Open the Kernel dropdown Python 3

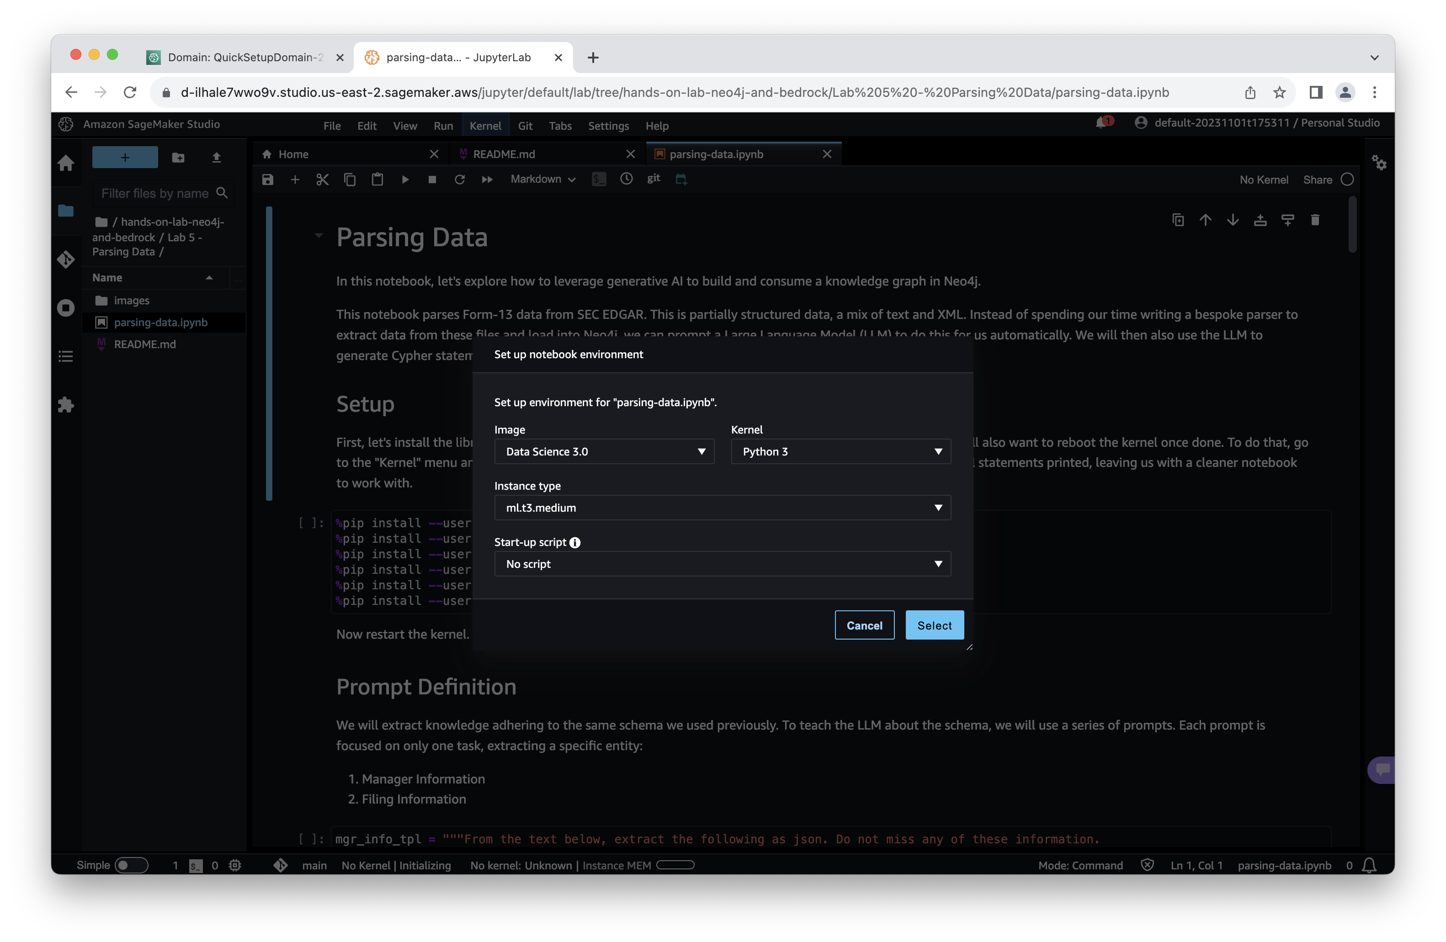(841, 451)
